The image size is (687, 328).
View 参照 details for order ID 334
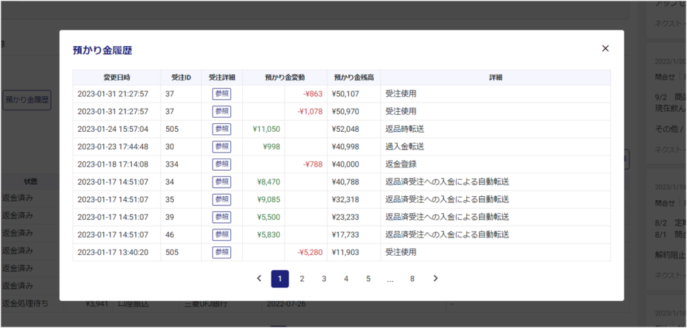(221, 164)
